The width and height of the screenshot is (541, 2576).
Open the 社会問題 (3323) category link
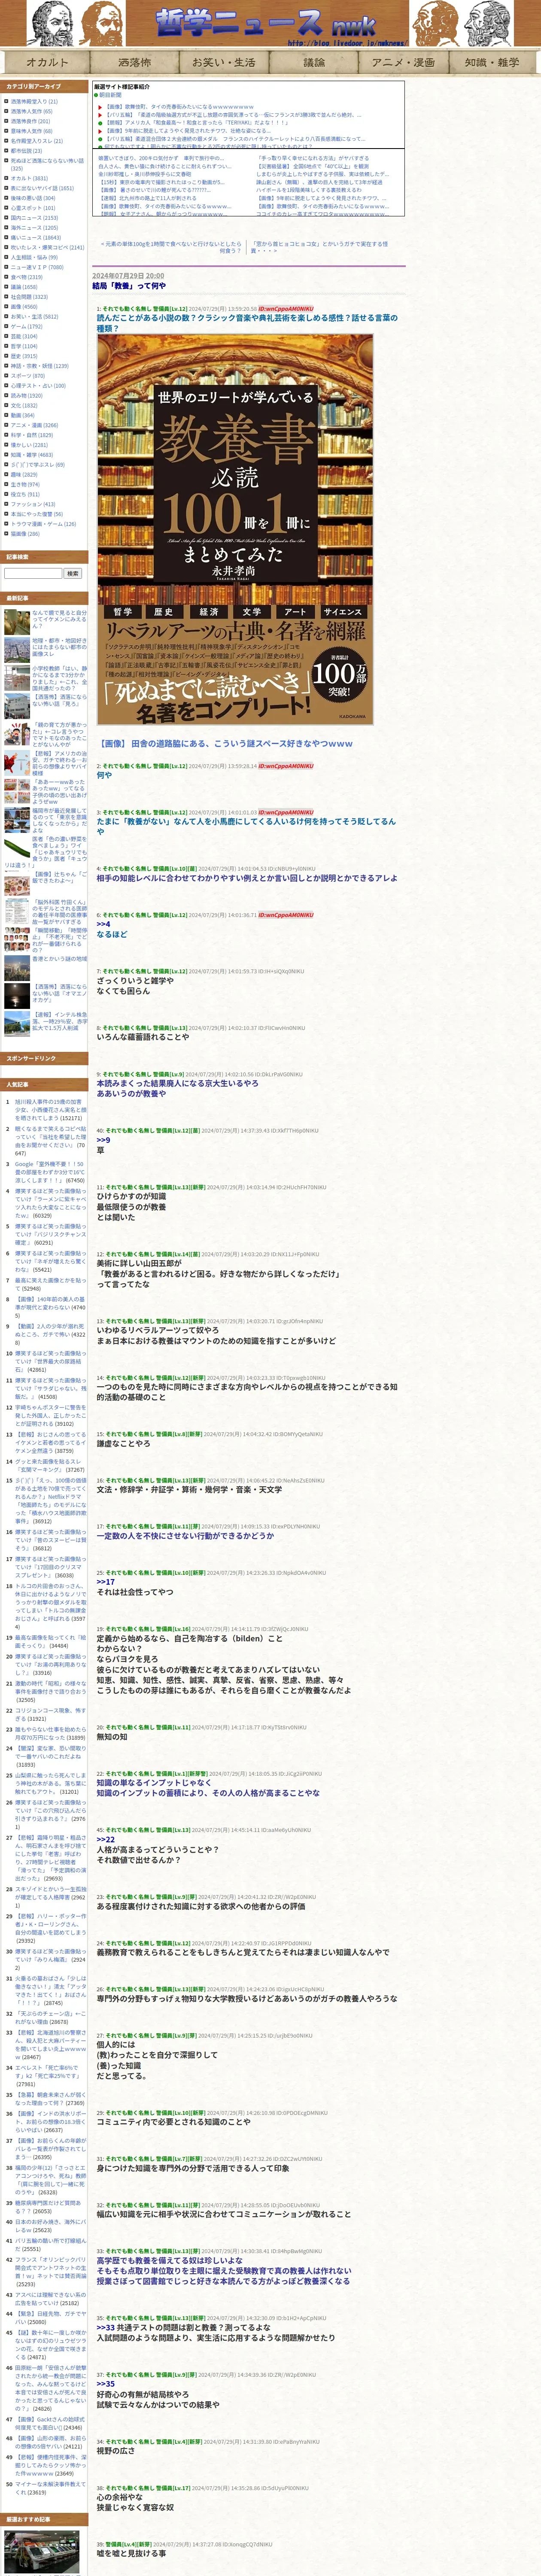click(29, 297)
